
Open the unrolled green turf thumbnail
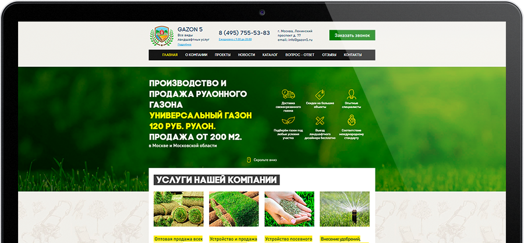234,209
